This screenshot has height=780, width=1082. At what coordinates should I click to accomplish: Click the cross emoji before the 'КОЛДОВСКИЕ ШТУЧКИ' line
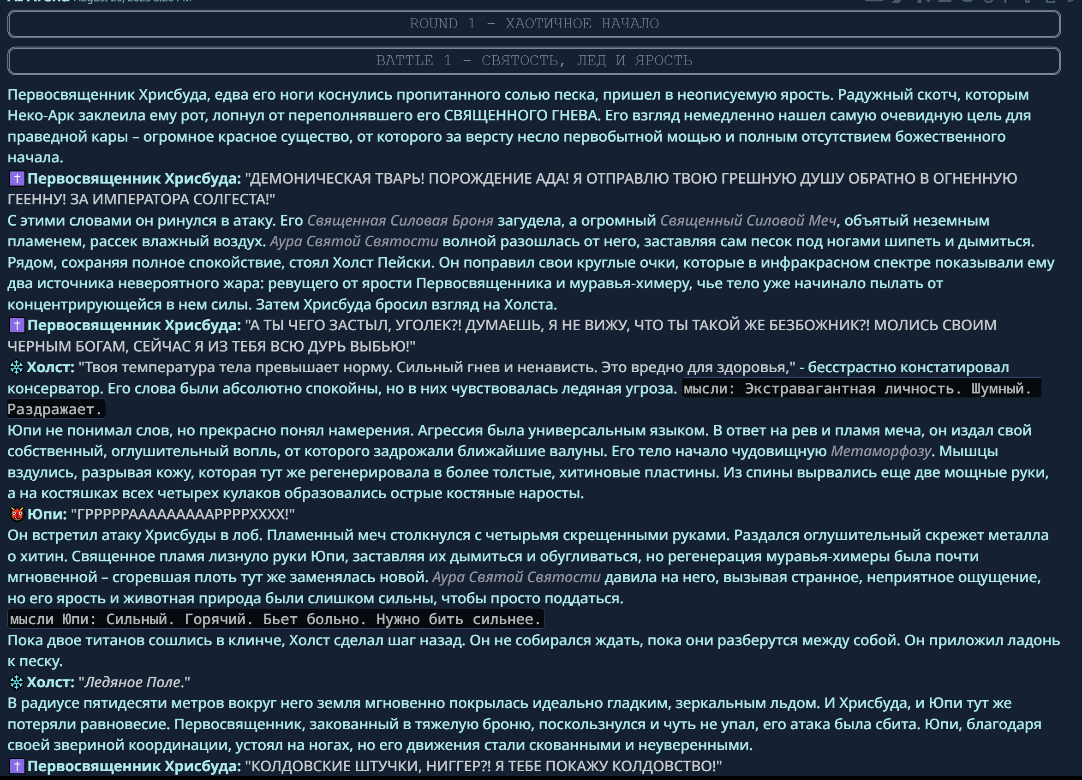tap(17, 766)
